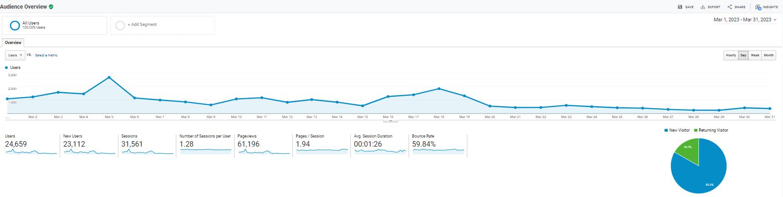The image size is (783, 197).
Task: Click the Mar 10 data point on chart
Action: tap(236, 99)
